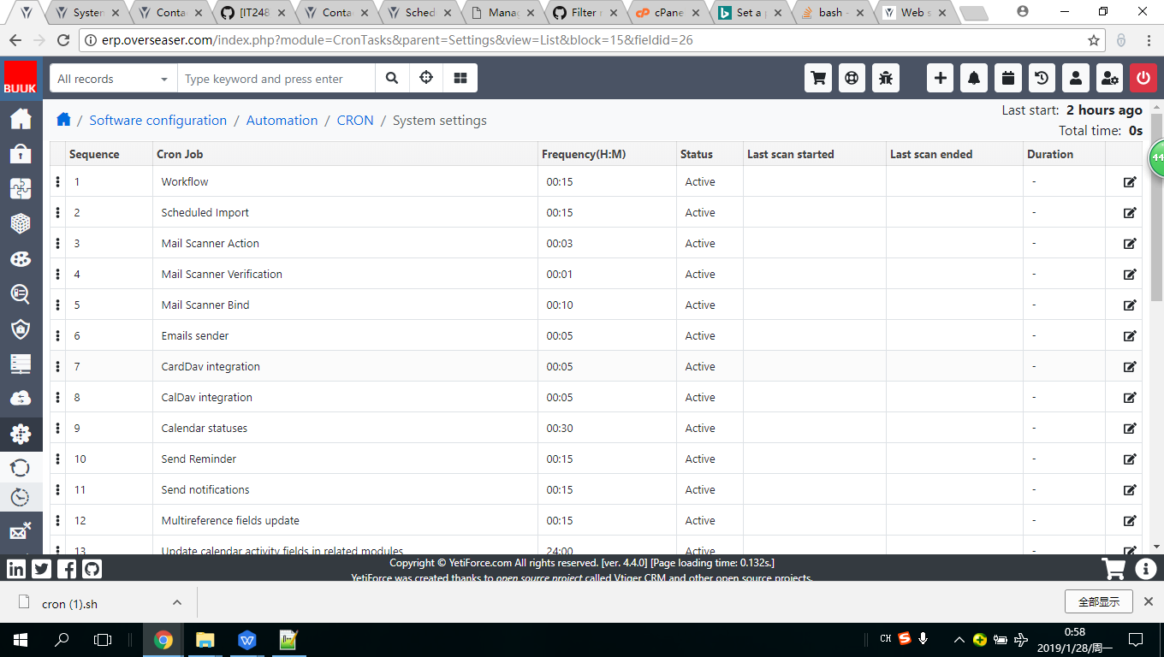Open the grid menu icon beside search
The height and width of the screenshot is (657, 1164).
pos(460,78)
